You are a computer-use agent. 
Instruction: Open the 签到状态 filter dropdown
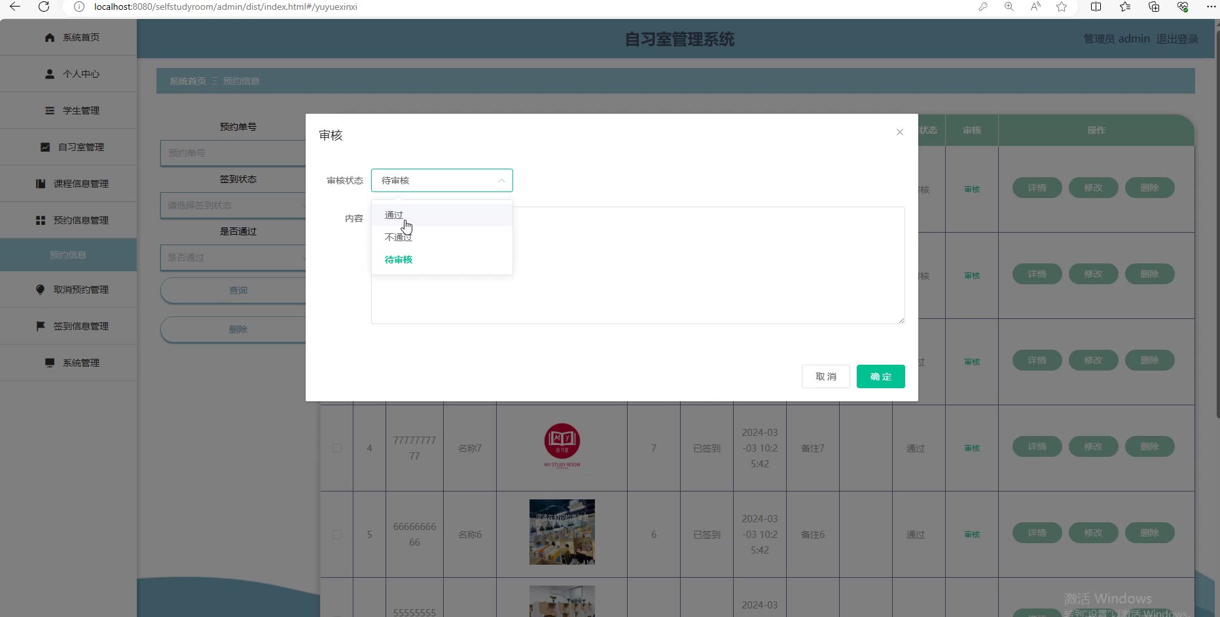233,205
